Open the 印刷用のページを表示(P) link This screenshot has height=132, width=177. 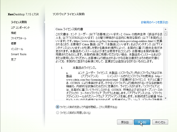click(155, 22)
